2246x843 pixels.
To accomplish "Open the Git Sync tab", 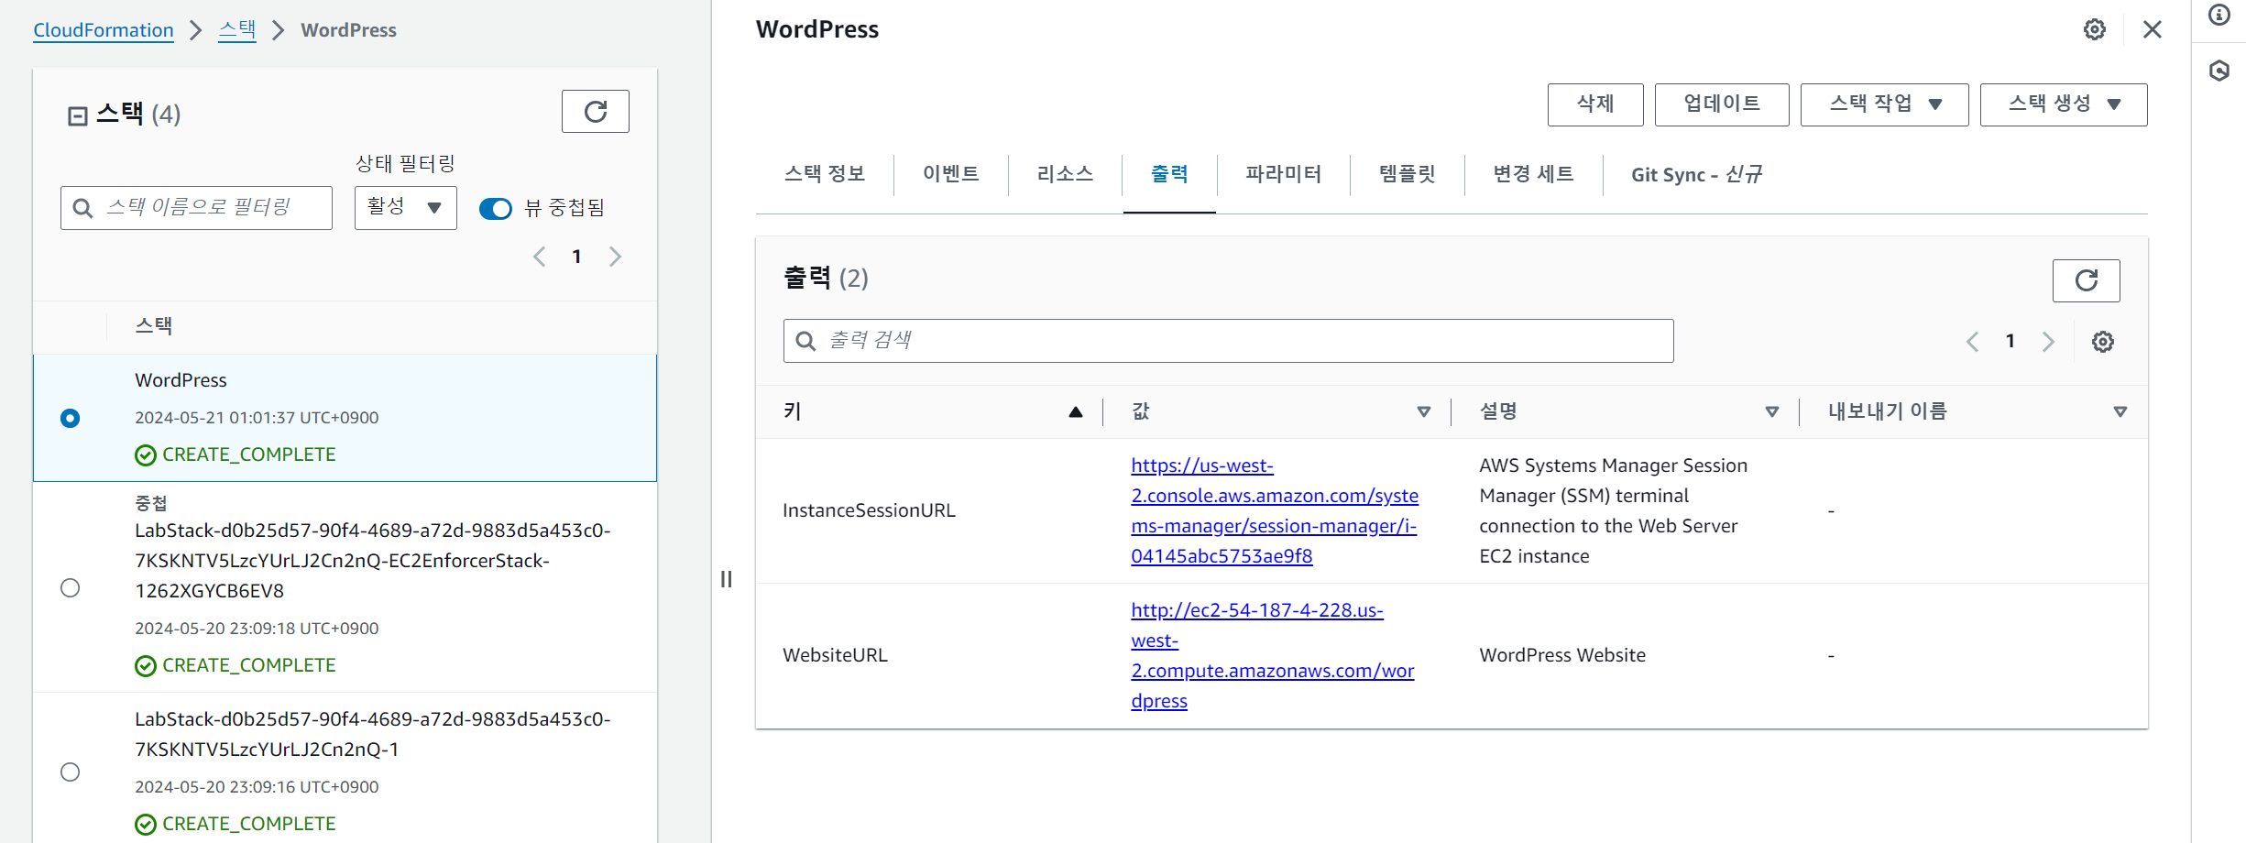I will (1696, 174).
